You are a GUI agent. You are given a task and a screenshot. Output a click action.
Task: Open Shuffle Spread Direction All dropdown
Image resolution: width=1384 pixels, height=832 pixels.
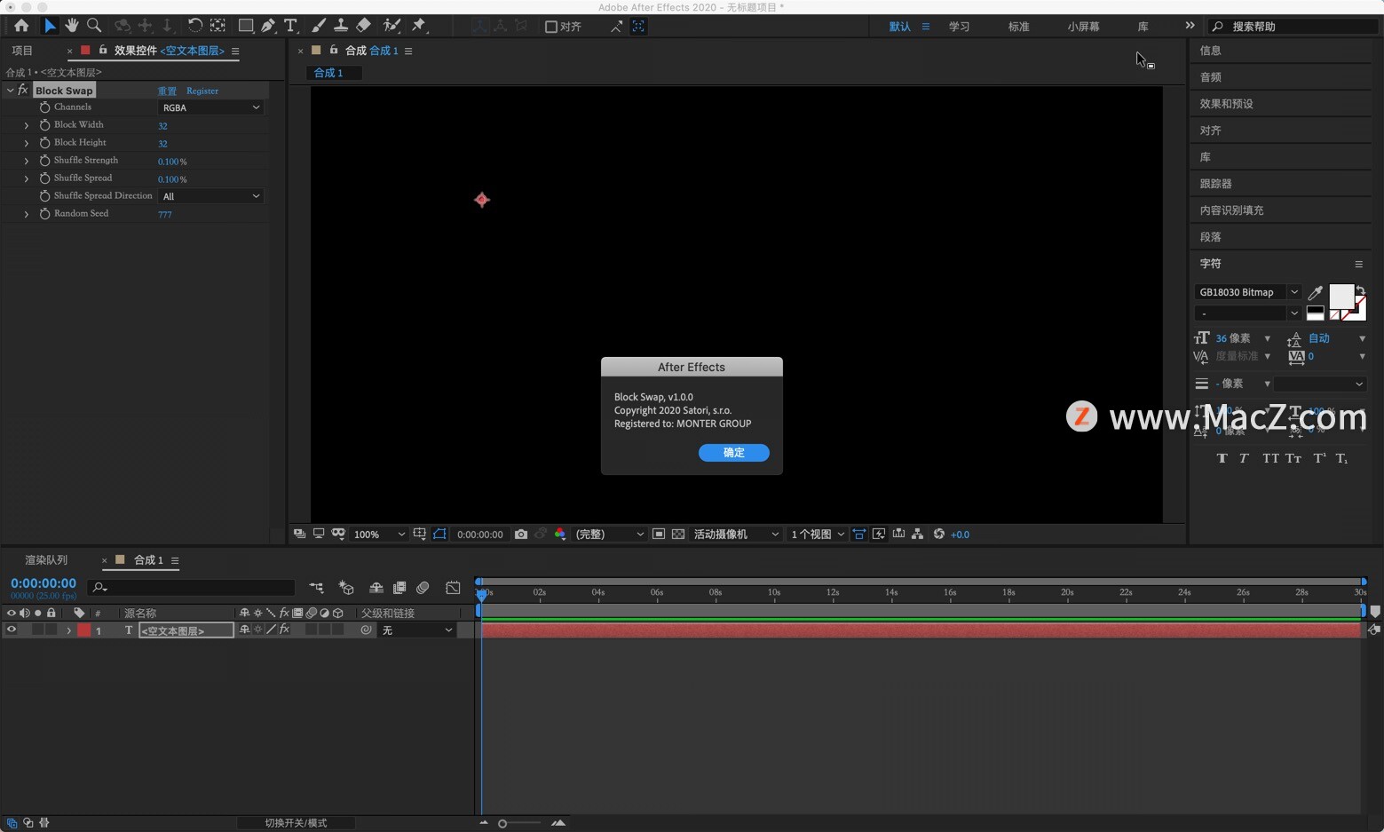[211, 196]
